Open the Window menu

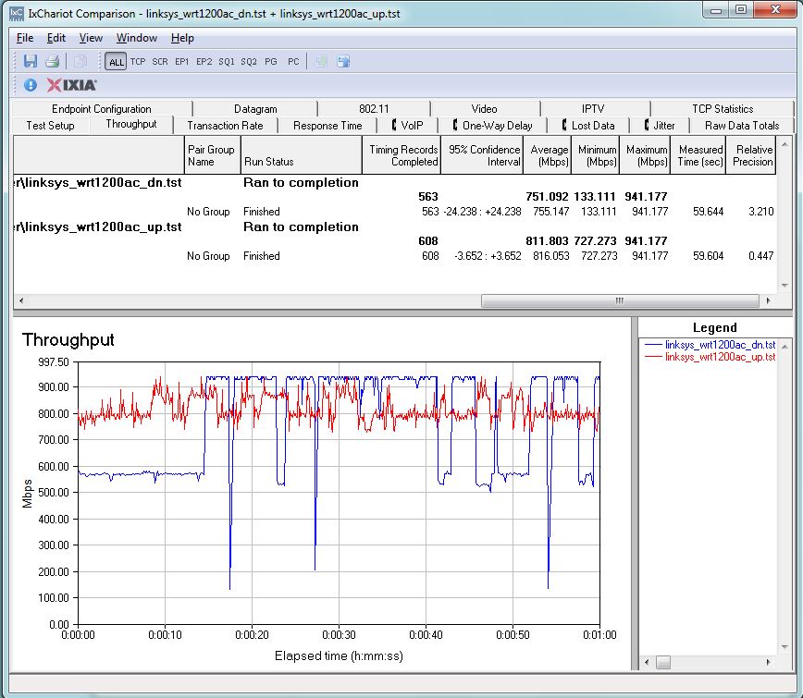137,38
